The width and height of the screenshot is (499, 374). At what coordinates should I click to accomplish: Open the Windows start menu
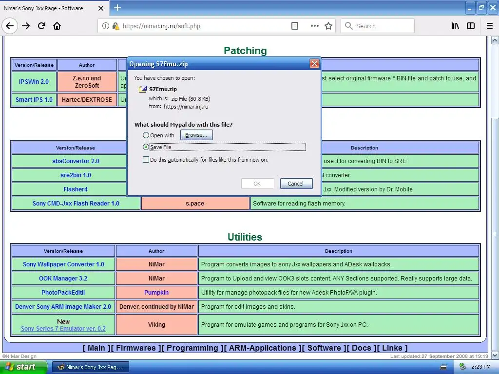(24, 367)
